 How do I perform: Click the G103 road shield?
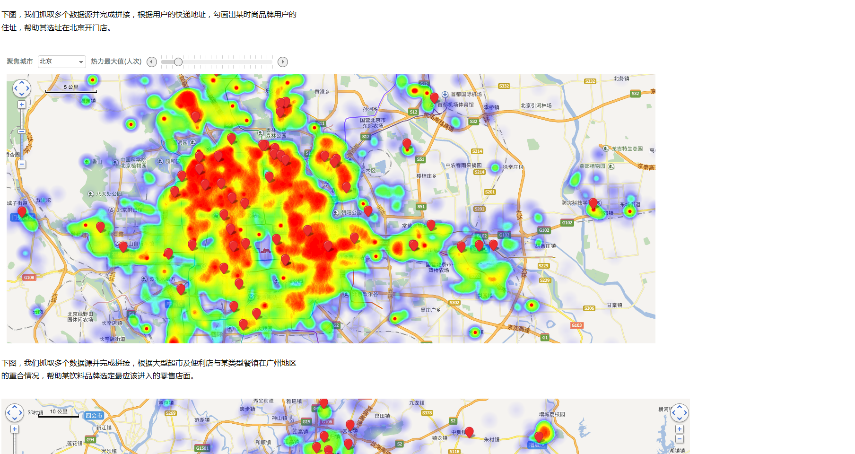coord(577,325)
